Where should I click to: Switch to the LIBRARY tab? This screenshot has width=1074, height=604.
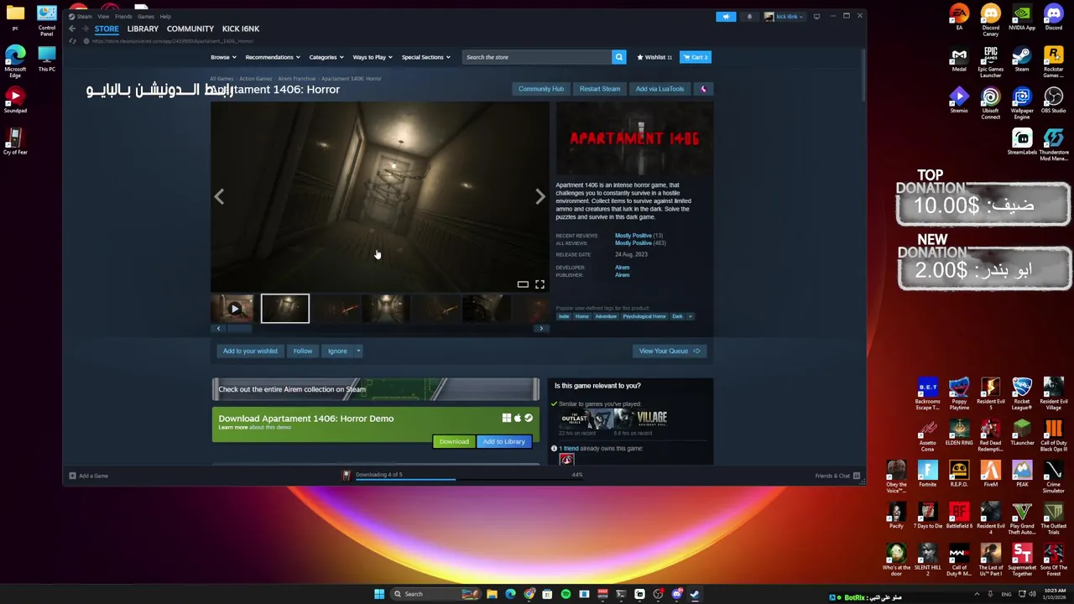(x=143, y=29)
